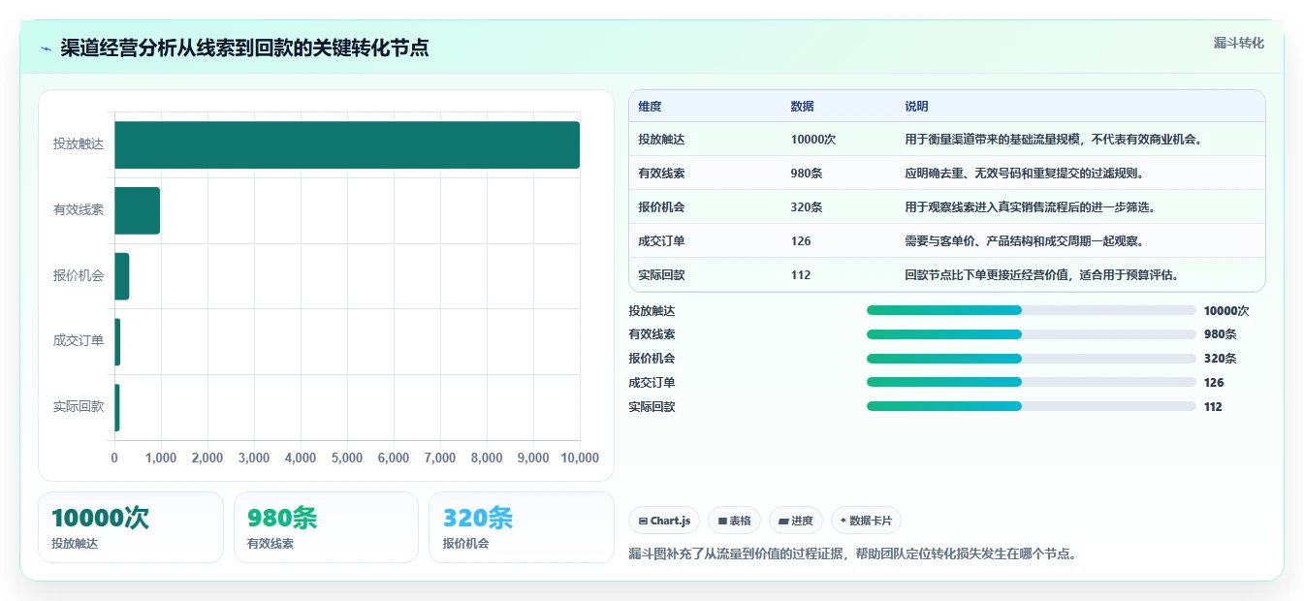Click the 投放触达 progress bar

point(1032,310)
